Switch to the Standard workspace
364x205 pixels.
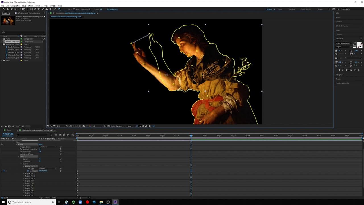[292, 9]
